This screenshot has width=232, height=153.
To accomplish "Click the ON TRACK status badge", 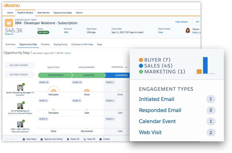I will (43, 32).
